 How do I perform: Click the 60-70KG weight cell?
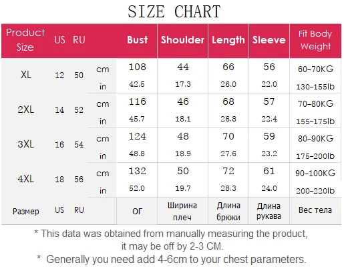click(x=315, y=69)
